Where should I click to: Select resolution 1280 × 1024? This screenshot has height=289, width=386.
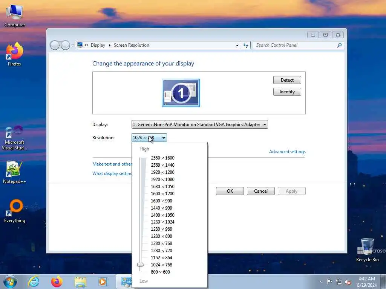pos(162,222)
